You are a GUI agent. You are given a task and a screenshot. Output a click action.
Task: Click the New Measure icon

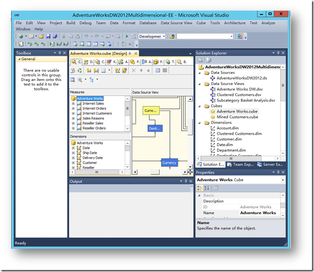(x=88, y=70)
